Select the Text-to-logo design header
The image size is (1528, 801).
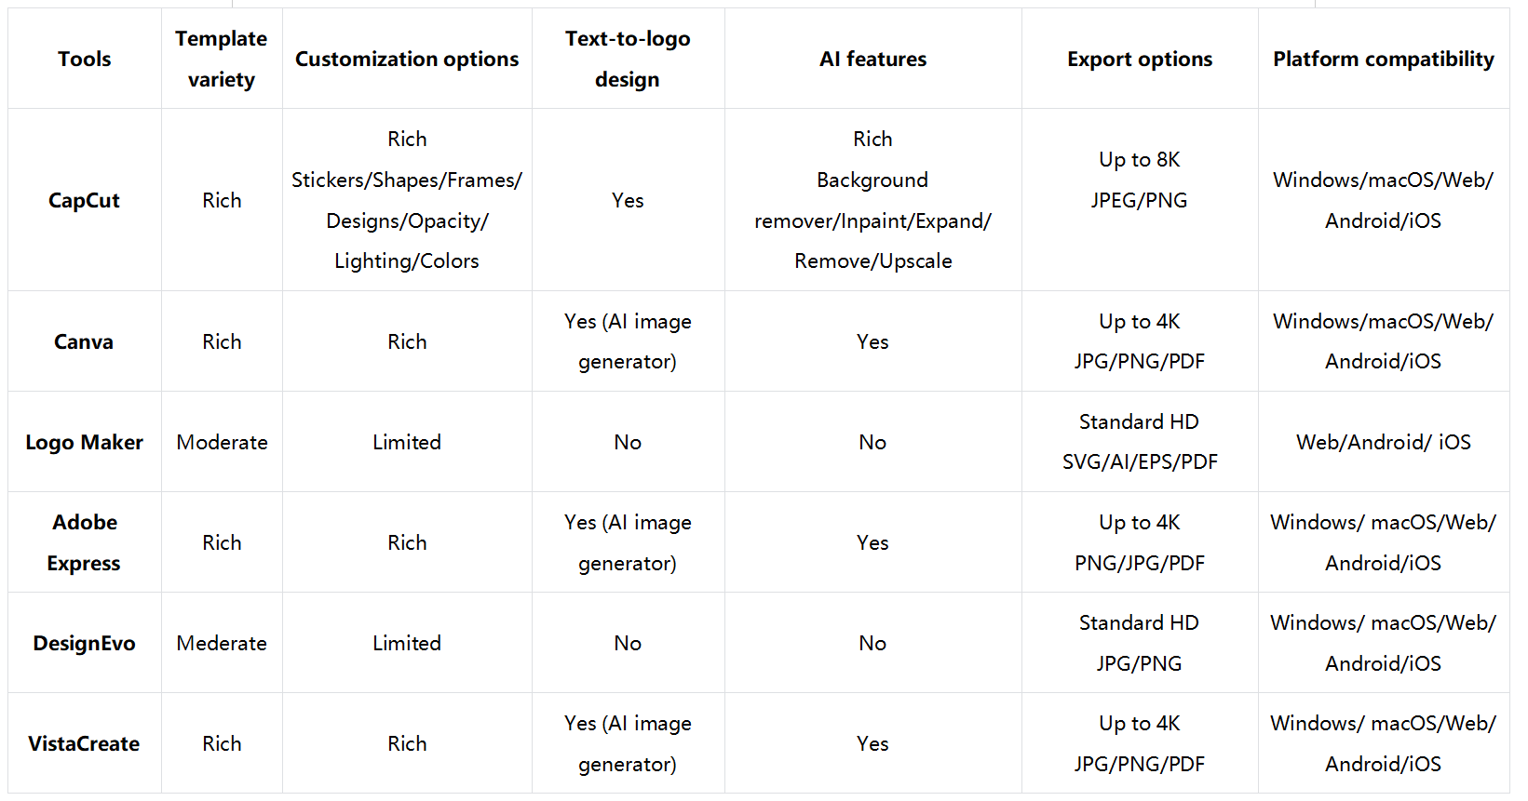point(628,59)
